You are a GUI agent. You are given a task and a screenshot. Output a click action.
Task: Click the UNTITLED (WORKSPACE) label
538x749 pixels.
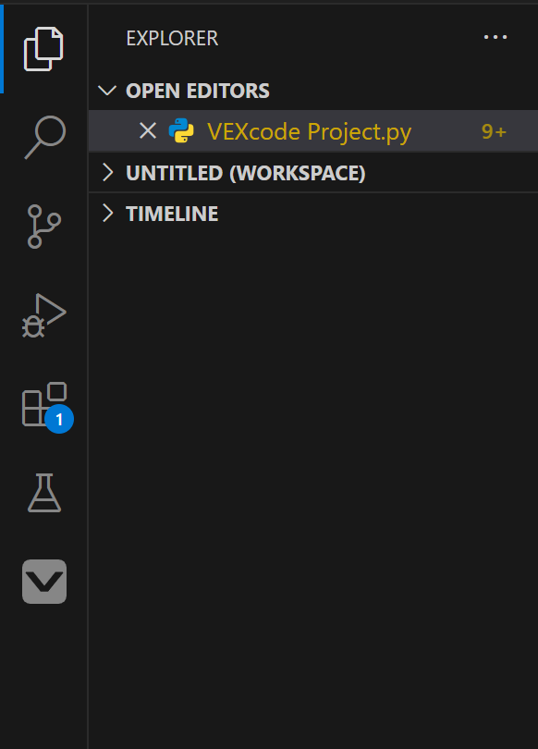click(x=245, y=173)
